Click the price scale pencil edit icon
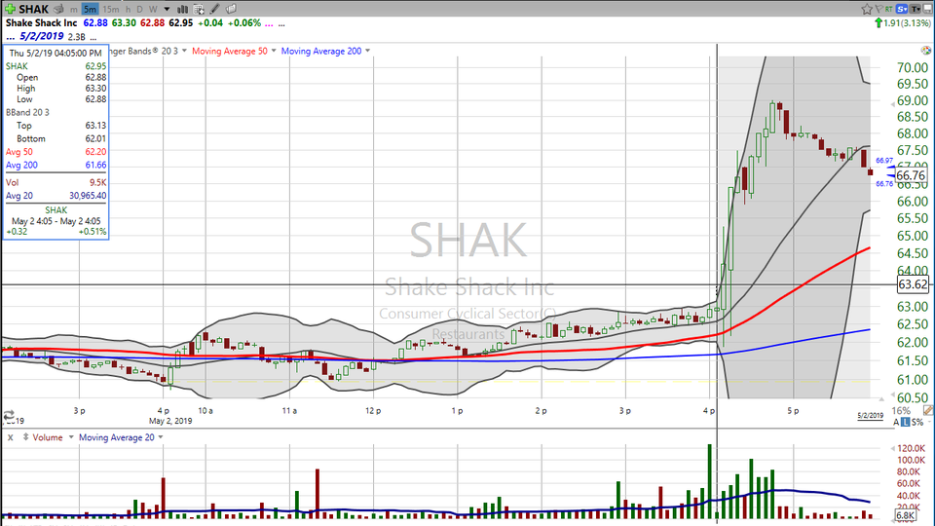Screen dimensions: 935x526 929,410
